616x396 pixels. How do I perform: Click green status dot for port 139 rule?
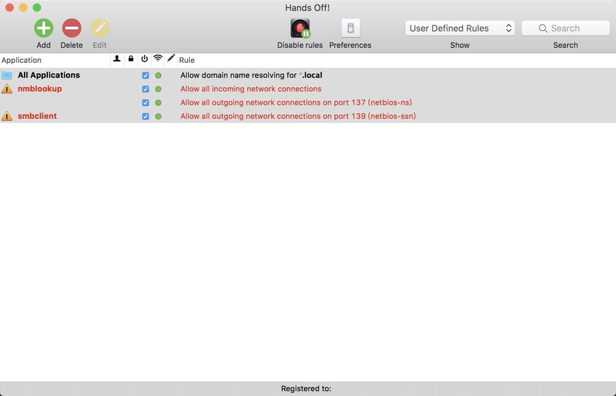click(x=158, y=116)
